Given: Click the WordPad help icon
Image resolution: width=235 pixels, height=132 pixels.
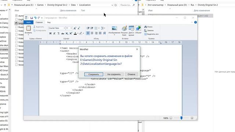Looking at the screenshot, I should click(x=195, y=22).
